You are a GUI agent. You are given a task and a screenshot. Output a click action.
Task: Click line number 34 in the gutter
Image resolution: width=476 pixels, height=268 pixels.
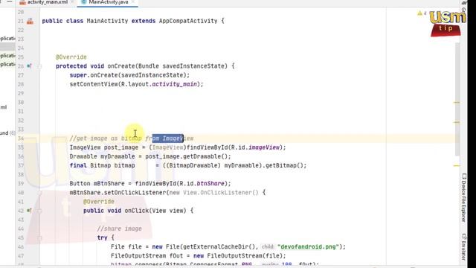point(21,138)
